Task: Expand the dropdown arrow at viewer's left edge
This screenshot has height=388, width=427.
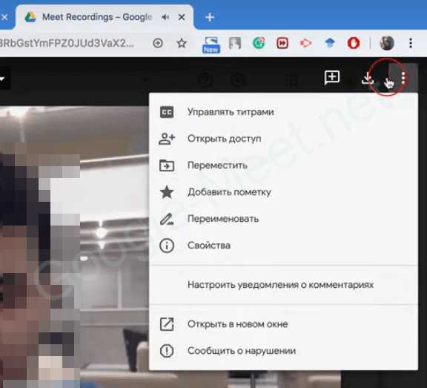Action: pos(3,79)
